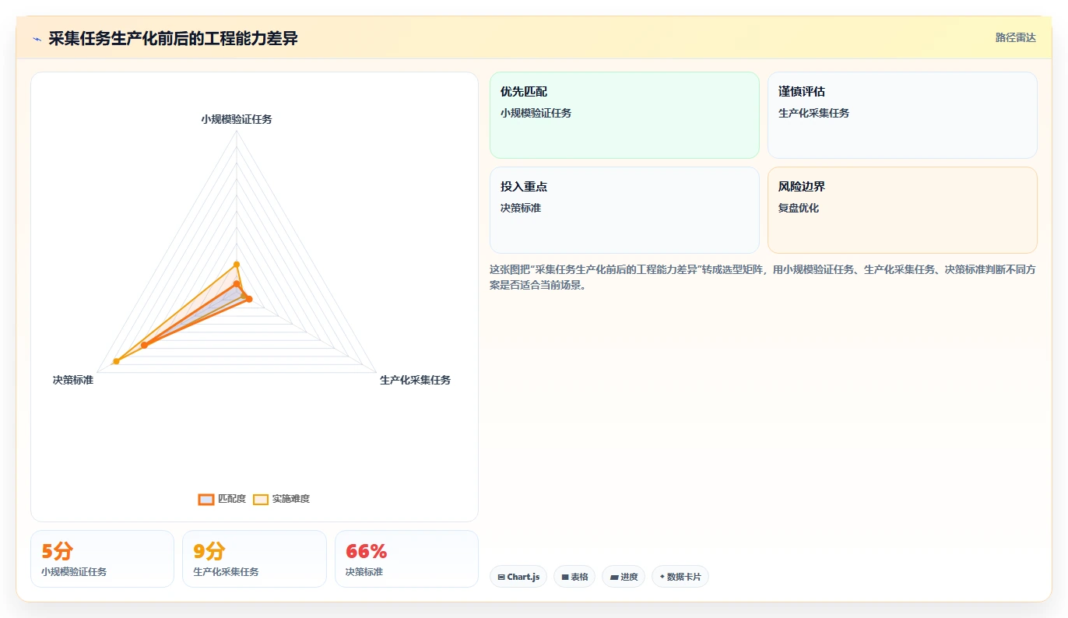
Task: Click the 进度 tag icon
Action: pyautogui.click(x=613, y=578)
